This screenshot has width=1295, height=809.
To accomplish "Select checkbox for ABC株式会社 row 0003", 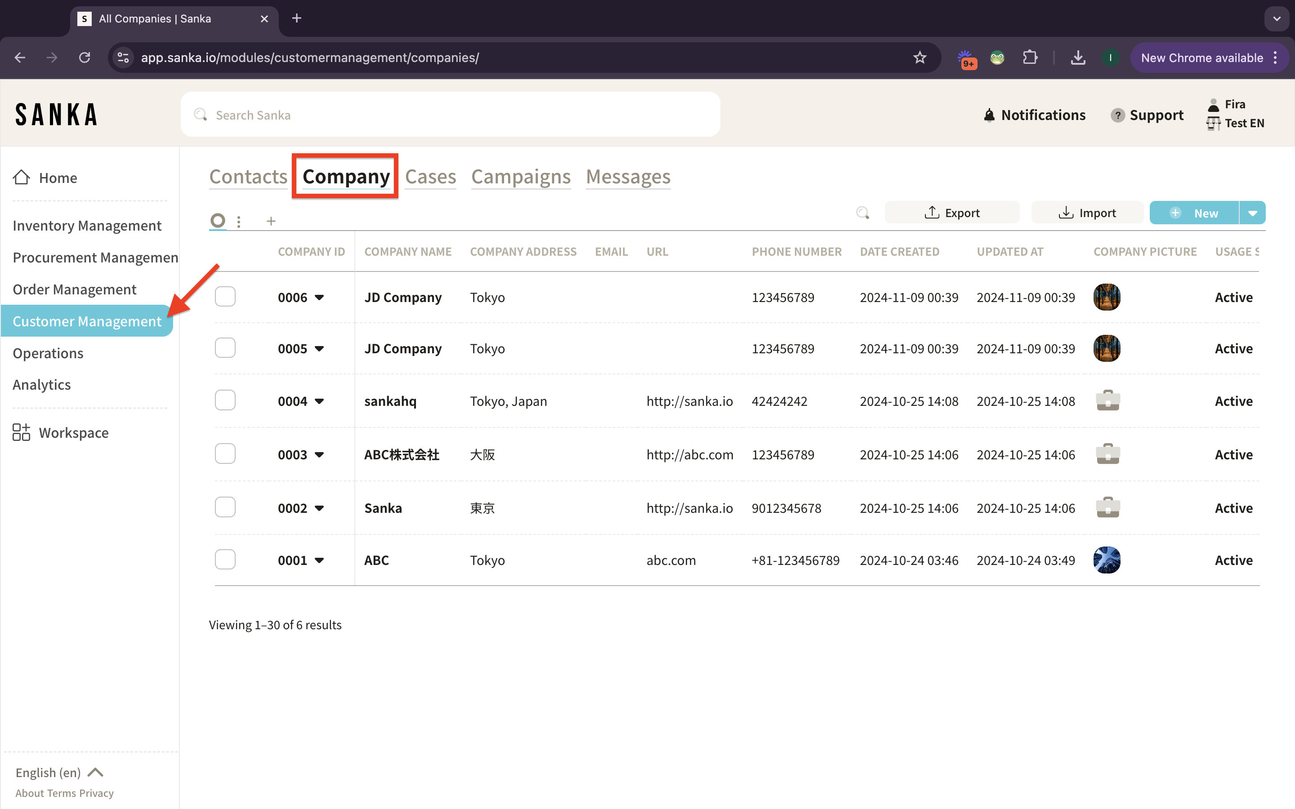I will [225, 454].
